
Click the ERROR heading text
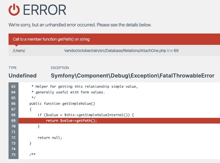tap(44, 10)
